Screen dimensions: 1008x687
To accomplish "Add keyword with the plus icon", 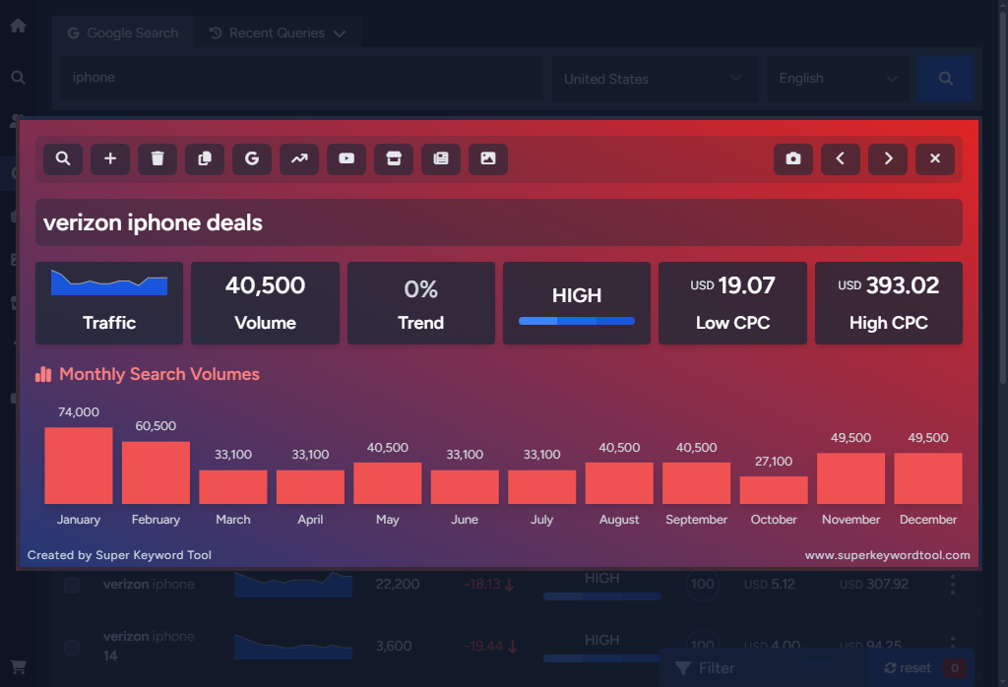I will tap(110, 158).
